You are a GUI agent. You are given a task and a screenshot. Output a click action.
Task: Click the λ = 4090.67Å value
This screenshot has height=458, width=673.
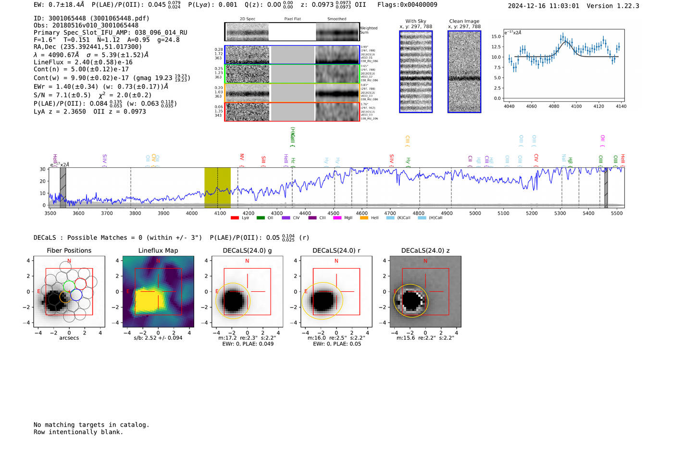[56, 55]
